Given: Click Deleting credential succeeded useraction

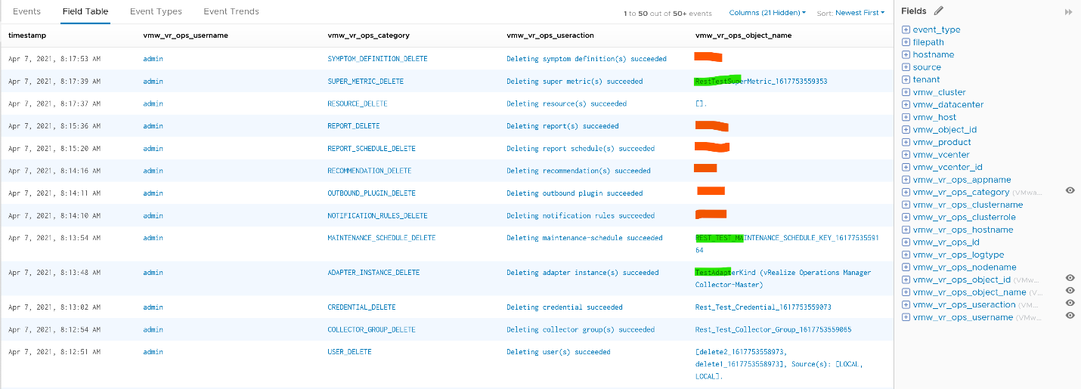Looking at the screenshot, I should (565, 307).
